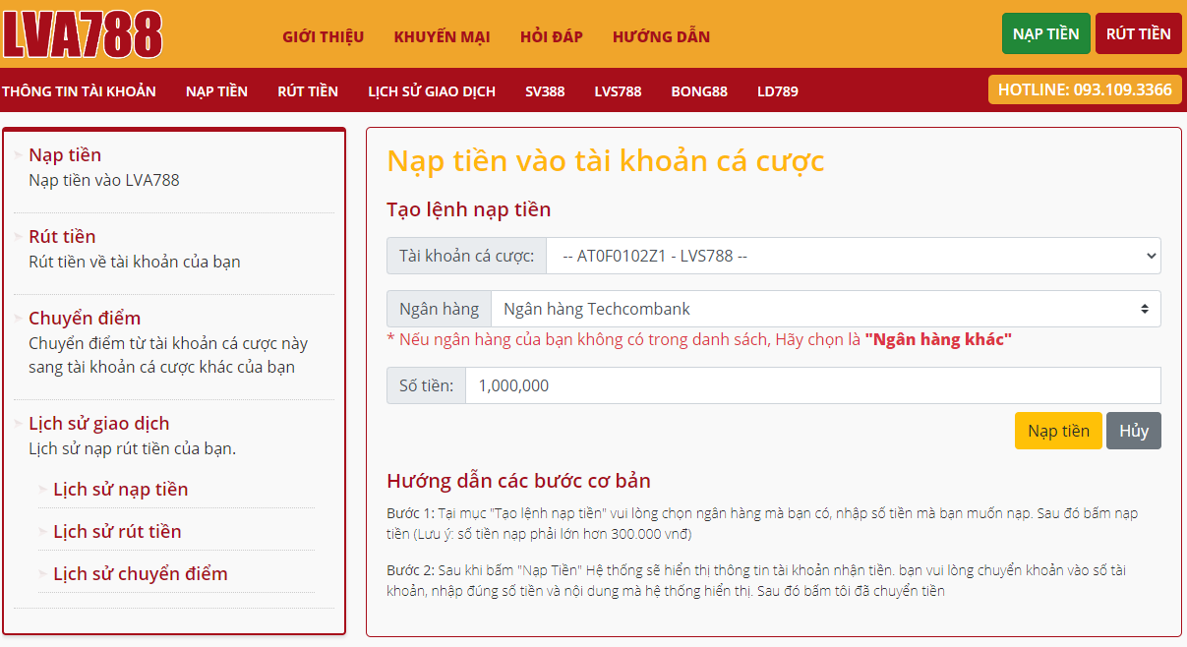Click the LVA788 logo

[82, 34]
